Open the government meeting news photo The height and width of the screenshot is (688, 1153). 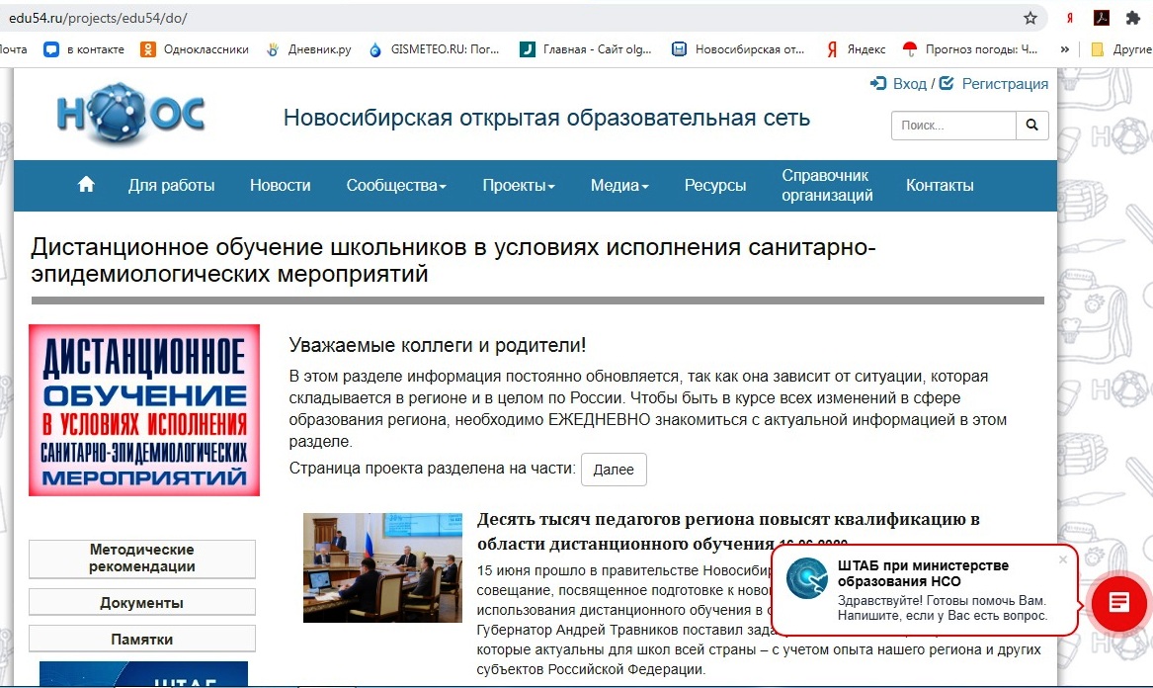(382, 568)
